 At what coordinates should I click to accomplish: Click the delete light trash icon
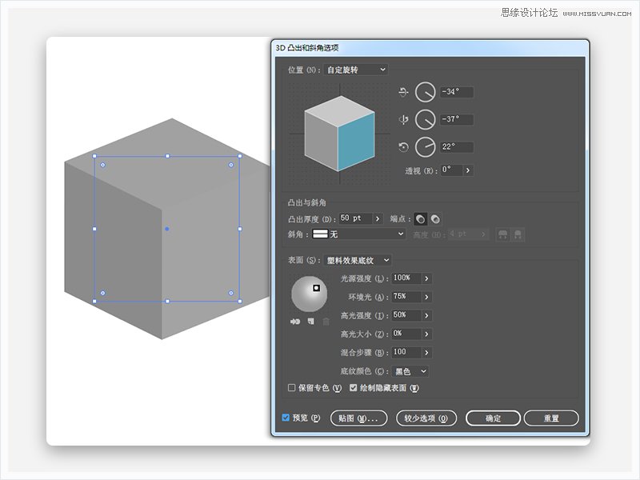pyautogui.click(x=326, y=322)
